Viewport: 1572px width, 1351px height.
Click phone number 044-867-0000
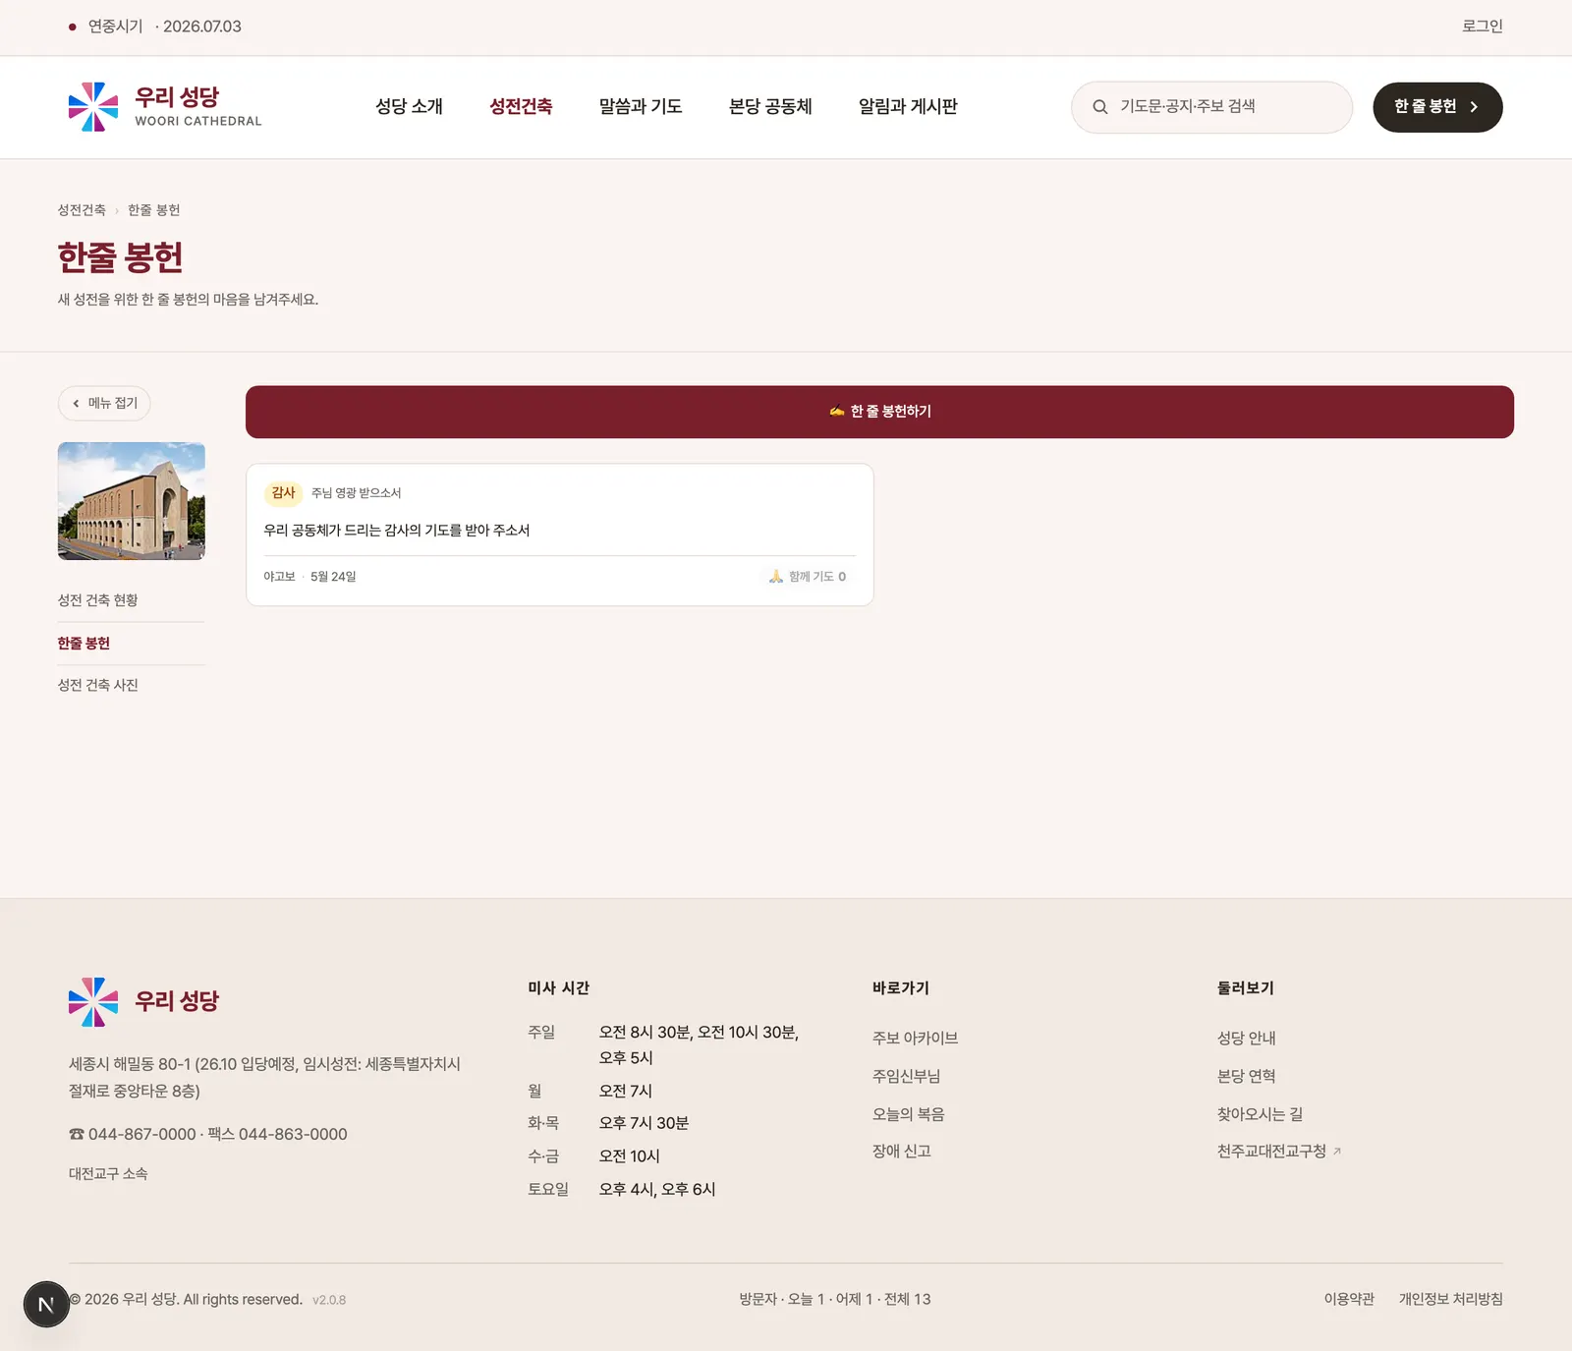coord(141,1135)
